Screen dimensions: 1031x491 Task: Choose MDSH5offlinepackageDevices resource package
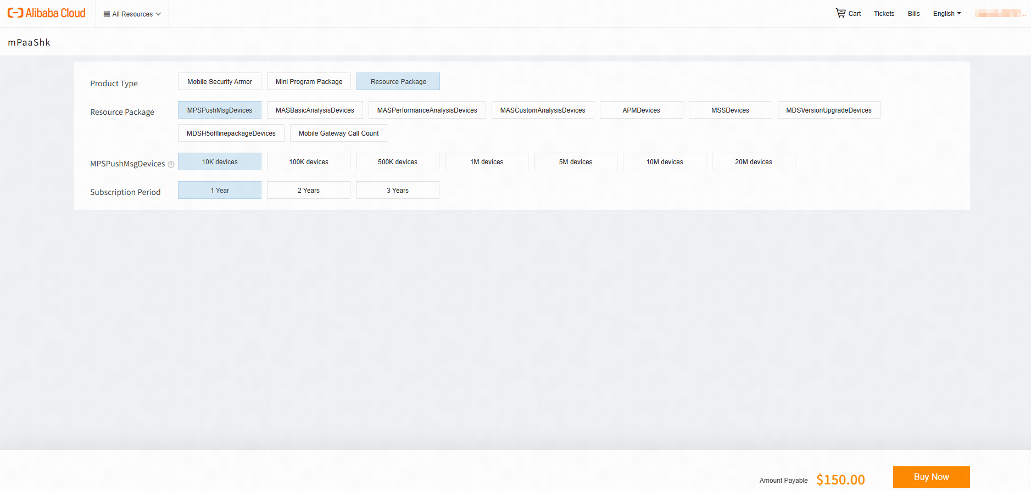point(231,133)
